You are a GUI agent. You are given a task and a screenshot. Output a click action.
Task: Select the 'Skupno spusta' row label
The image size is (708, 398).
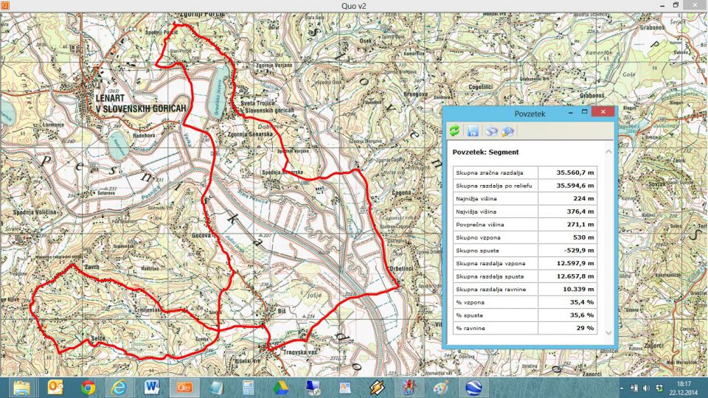coord(477,251)
